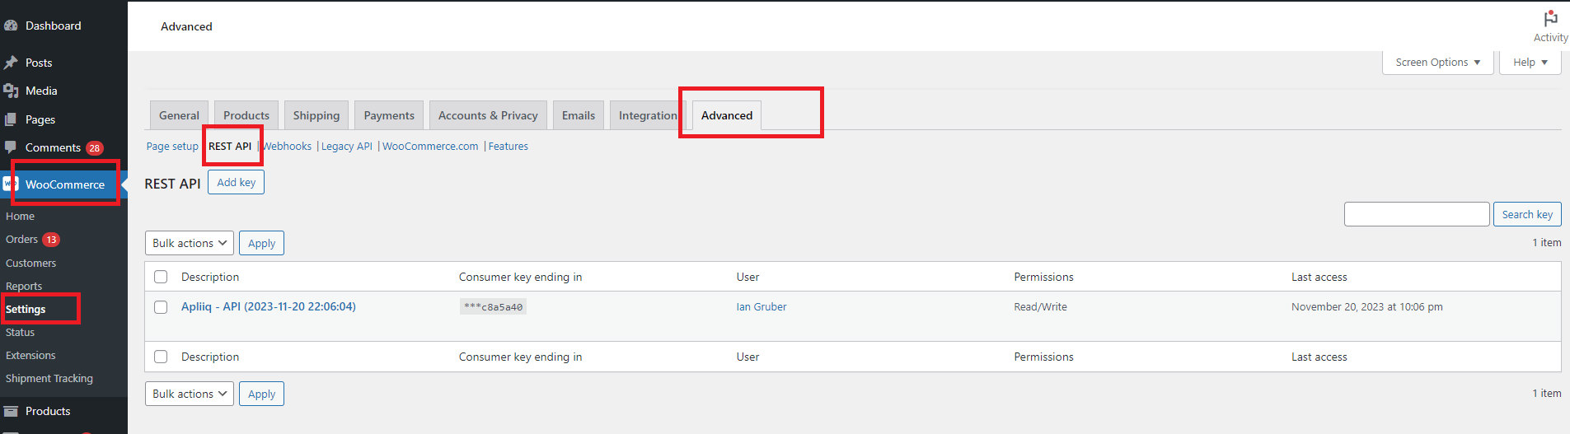Click the WooCommerce logo icon
Viewport: 1570px width, 434px height.
pos(11,184)
